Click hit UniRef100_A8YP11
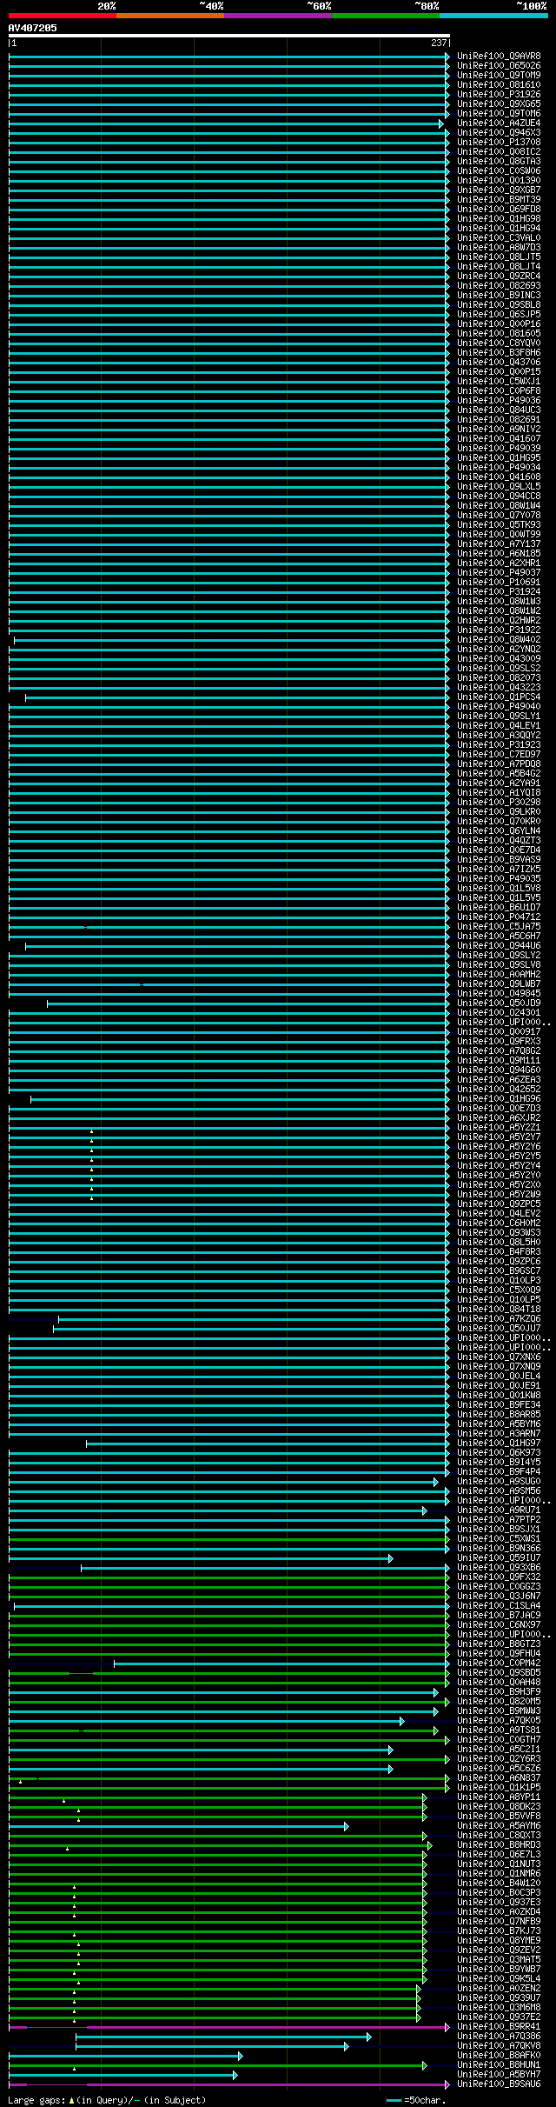The width and height of the screenshot is (556, 2107). pos(499,1797)
